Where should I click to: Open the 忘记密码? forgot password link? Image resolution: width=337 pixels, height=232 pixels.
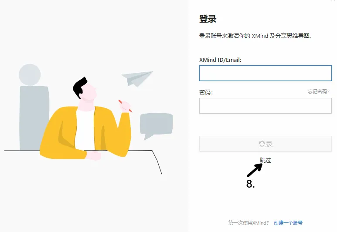[318, 92]
